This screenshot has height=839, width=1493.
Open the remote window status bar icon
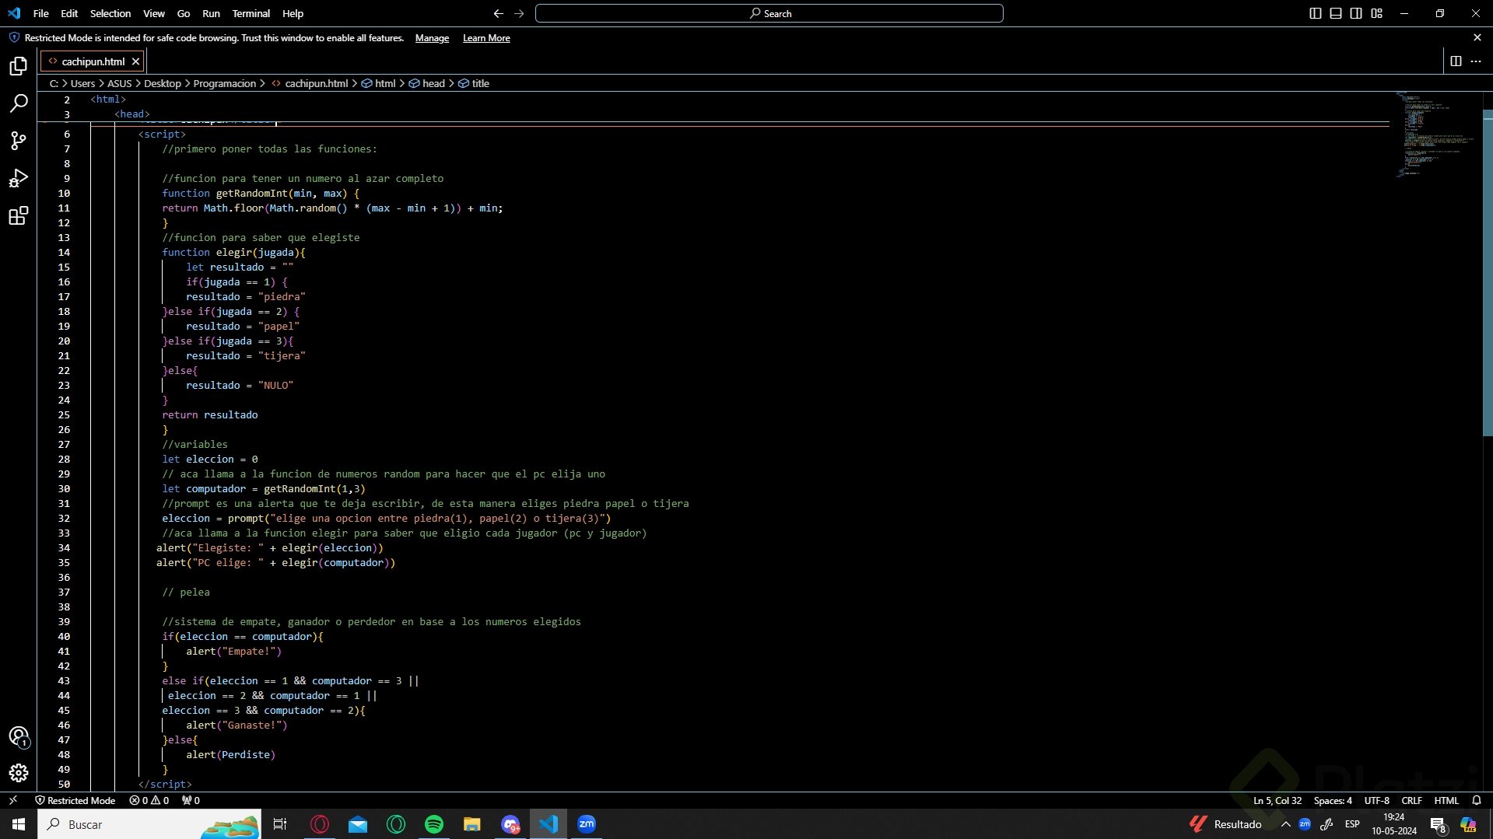click(13, 800)
